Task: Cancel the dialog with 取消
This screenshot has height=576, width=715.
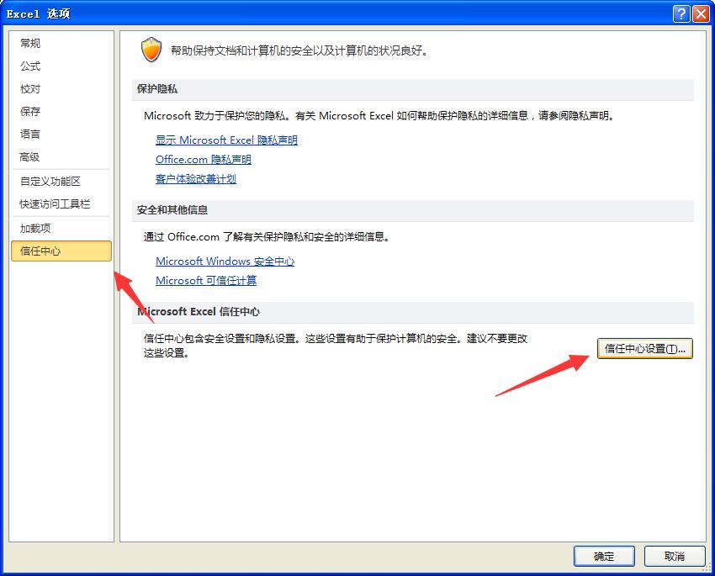Action: pos(675,556)
